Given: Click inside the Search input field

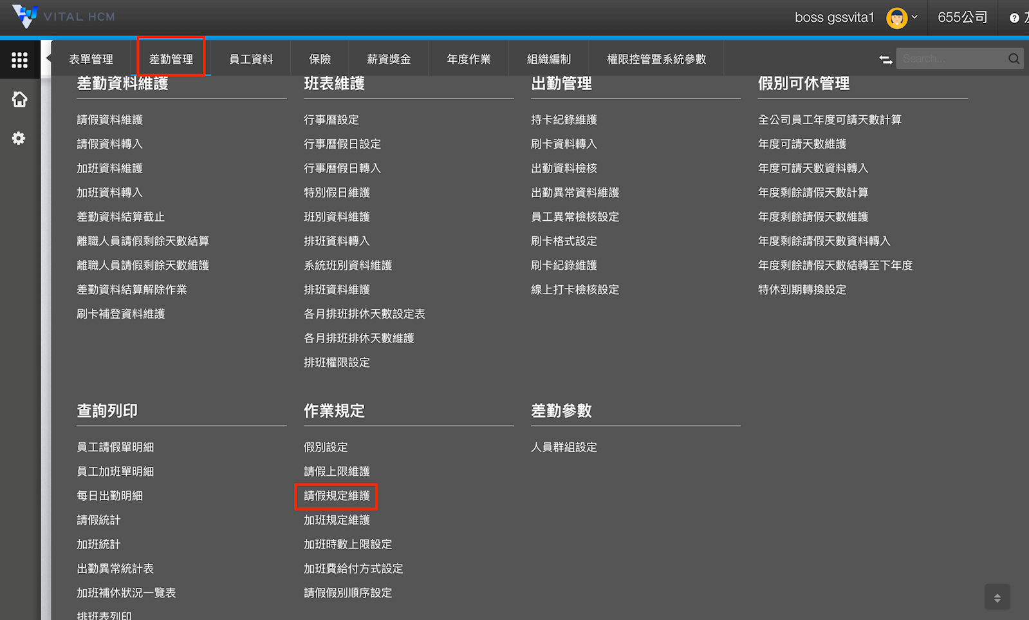Looking at the screenshot, I should 951,59.
